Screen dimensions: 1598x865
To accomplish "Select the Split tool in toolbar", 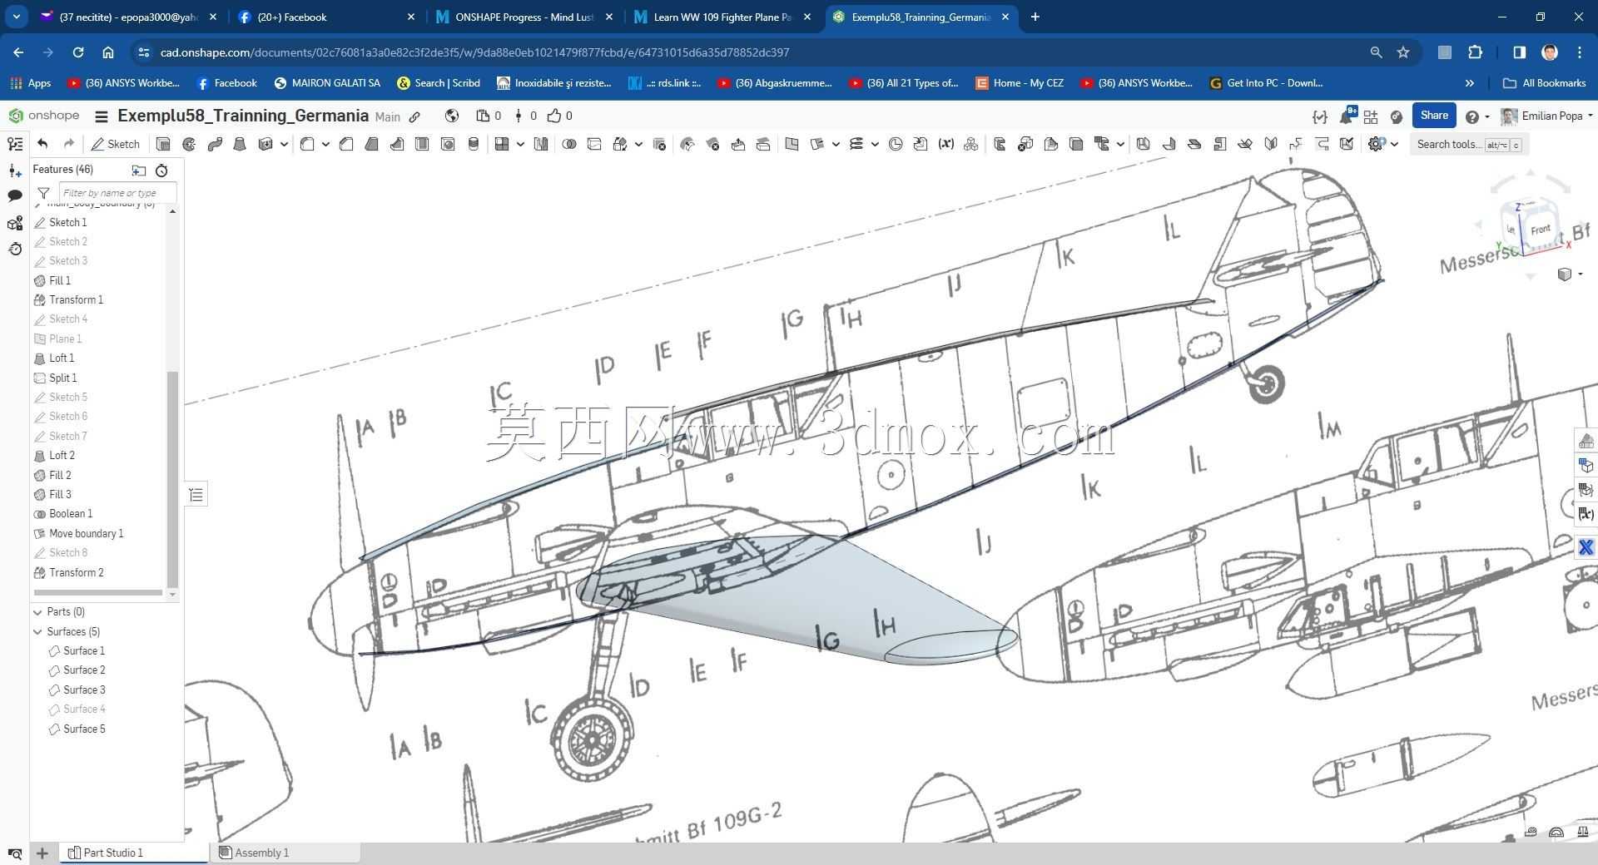I will pyautogui.click(x=593, y=144).
